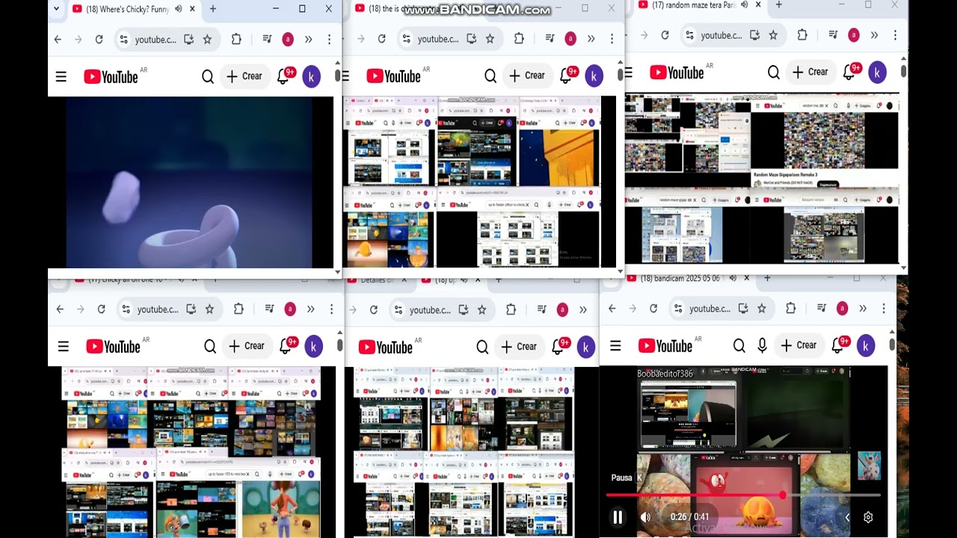Go back in Where's Chicky window

coord(58,40)
